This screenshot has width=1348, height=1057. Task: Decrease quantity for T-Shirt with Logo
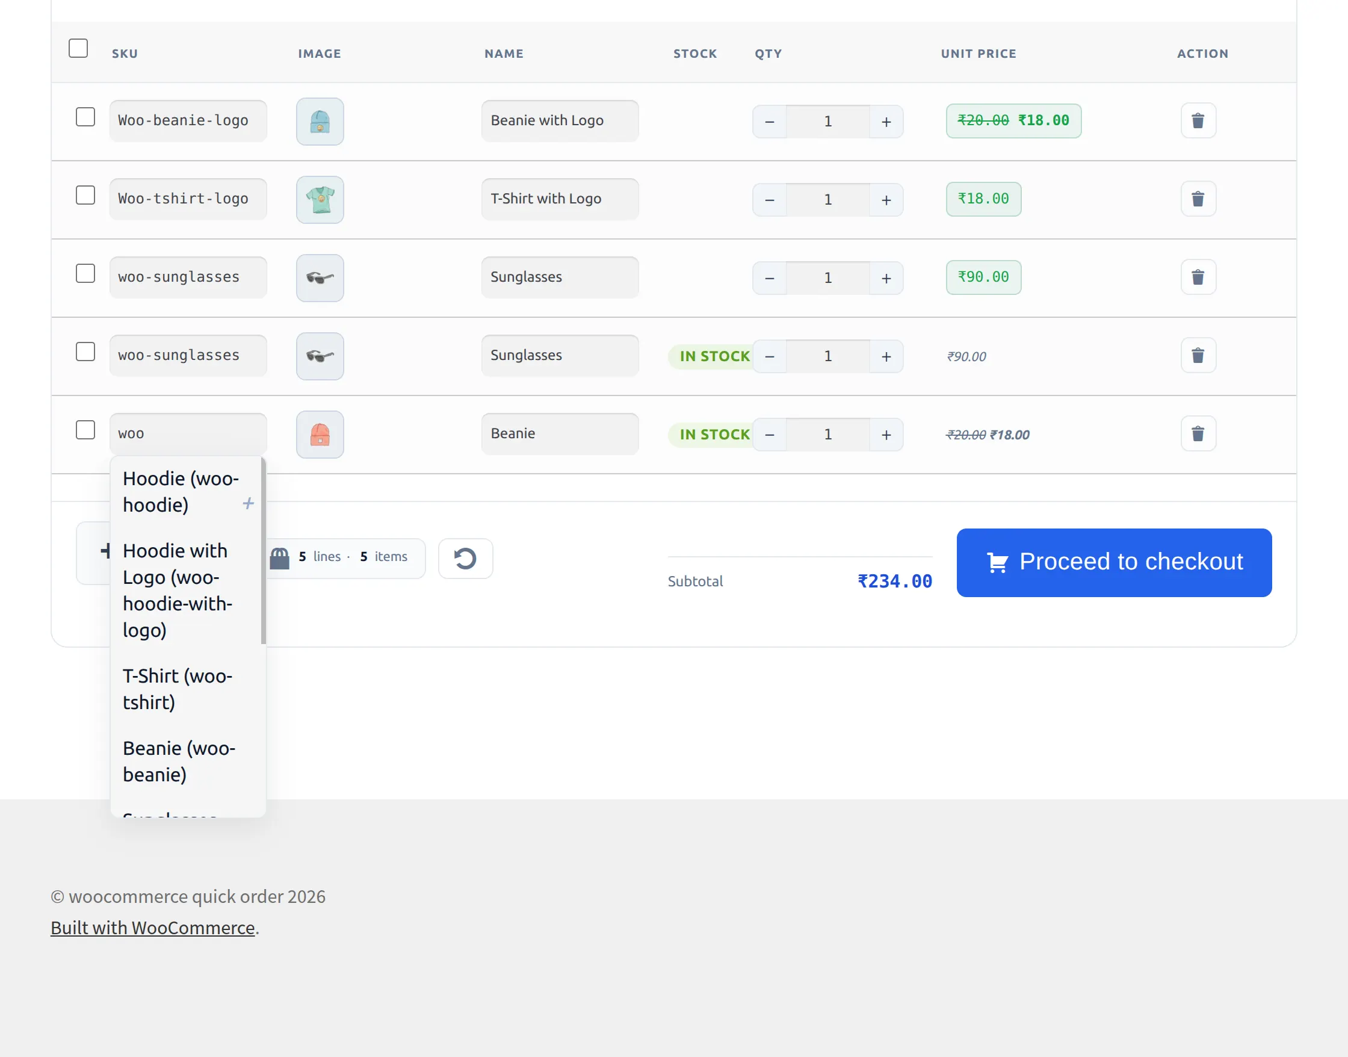pyautogui.click(x=770, y=200)
